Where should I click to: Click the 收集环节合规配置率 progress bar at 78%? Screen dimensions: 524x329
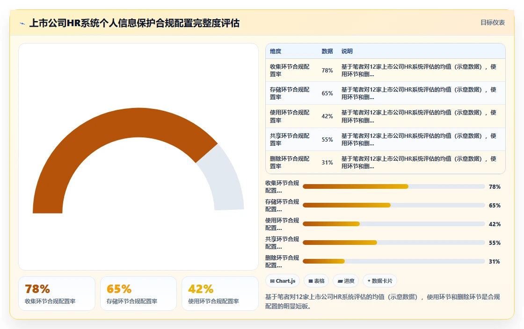click(x=393, y=186)
